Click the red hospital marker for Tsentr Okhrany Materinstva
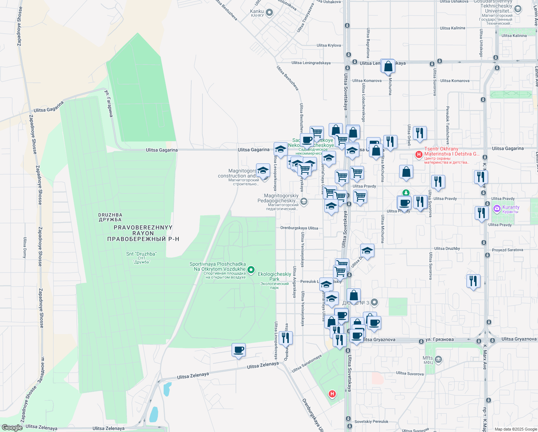 [419, 154]
